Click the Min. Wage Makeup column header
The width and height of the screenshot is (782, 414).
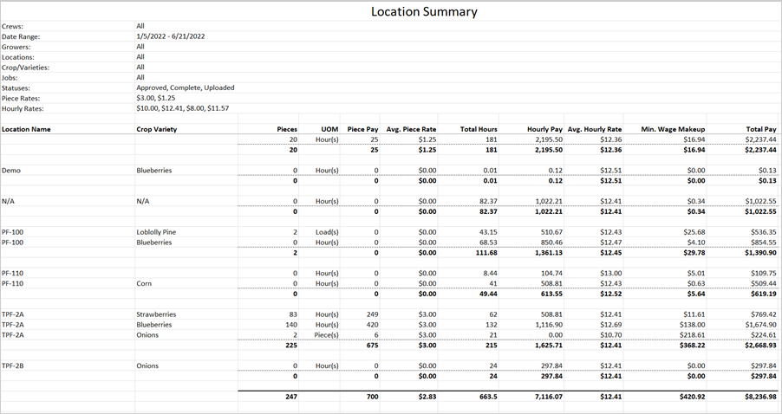pos(673,129)
